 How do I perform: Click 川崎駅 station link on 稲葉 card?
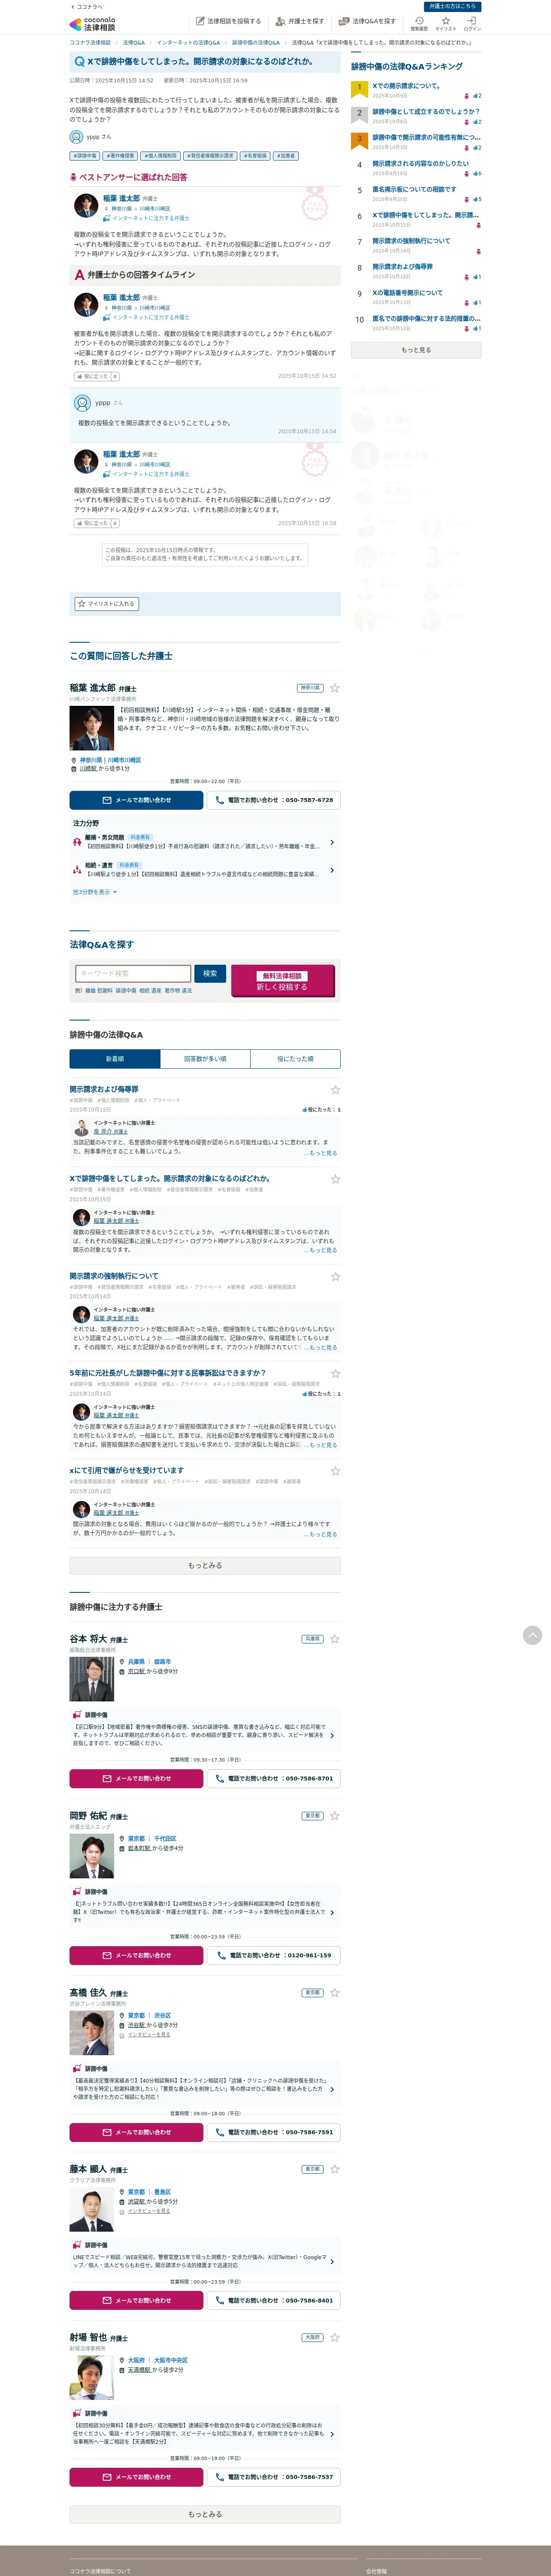point(89,769)
